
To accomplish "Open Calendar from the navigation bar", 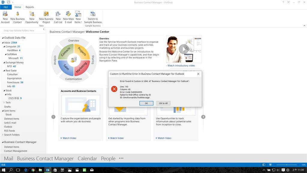I will [x=87, y=159].
